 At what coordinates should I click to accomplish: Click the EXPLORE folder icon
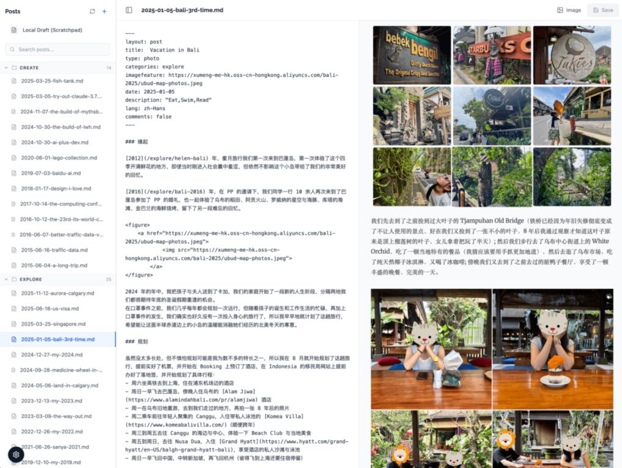13,279
